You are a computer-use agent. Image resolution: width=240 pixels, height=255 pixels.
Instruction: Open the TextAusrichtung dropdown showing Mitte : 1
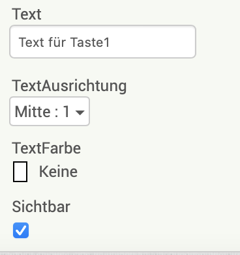pyautogui.click(x=50, y=111)
